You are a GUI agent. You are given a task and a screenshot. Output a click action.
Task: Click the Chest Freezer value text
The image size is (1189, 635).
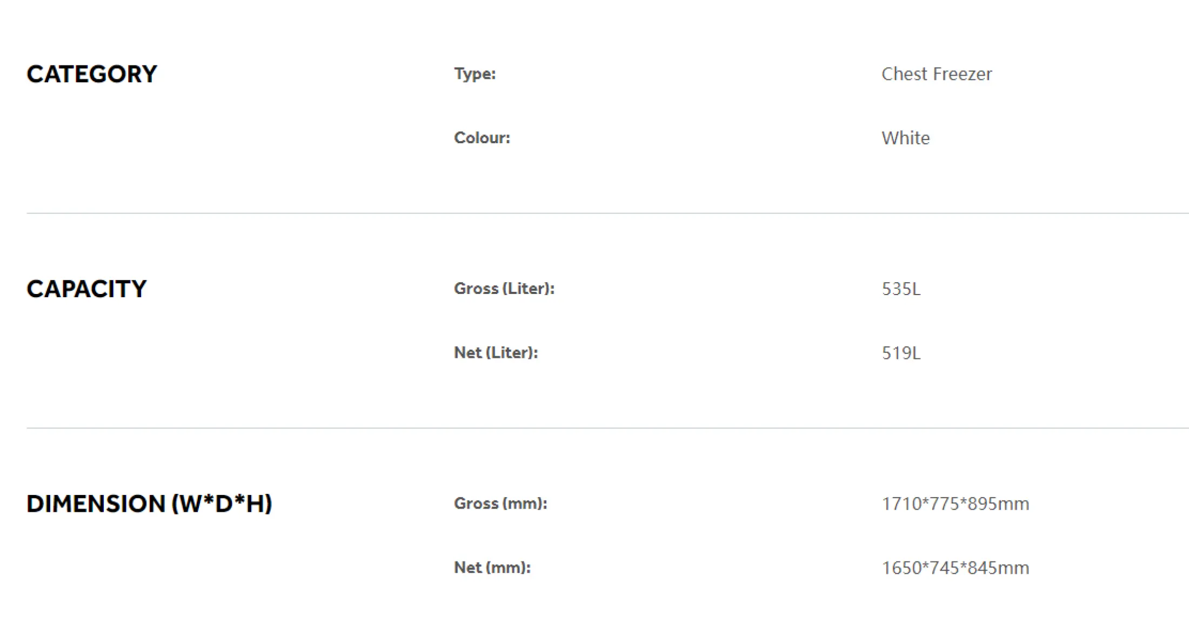tap(937, 74)
